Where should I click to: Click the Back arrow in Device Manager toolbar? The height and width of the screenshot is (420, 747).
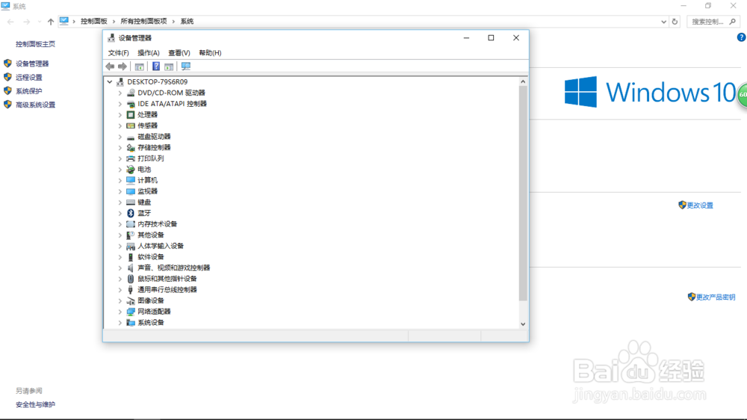point(110,67)
